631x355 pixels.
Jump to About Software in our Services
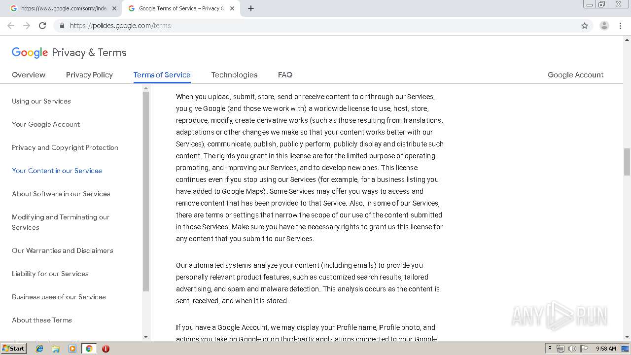tap(61, 194)
